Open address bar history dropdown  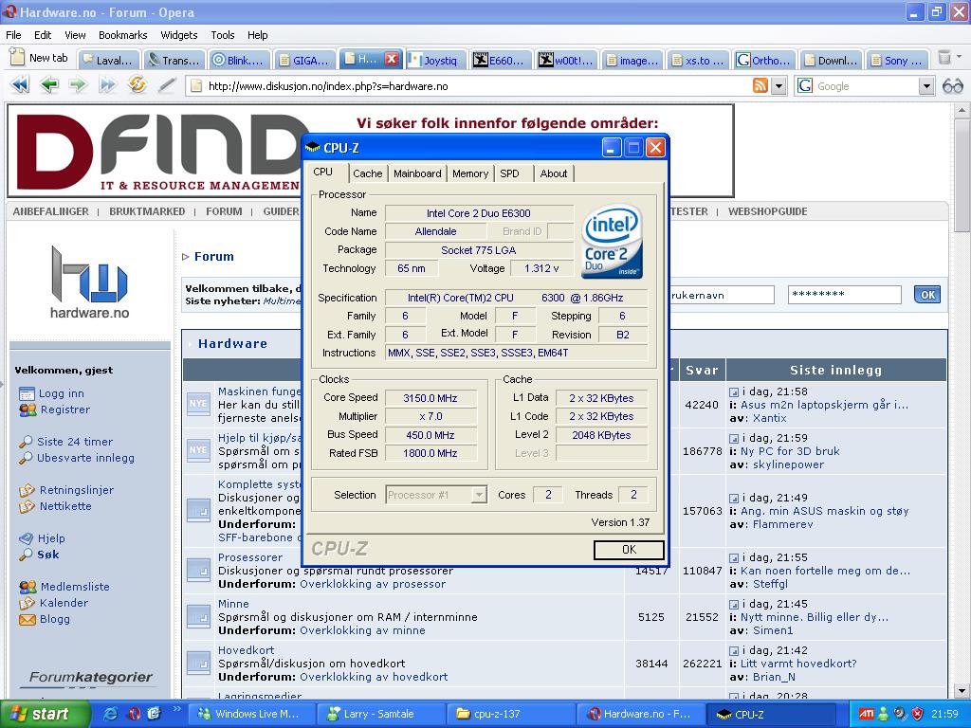[x=779, y=86]
